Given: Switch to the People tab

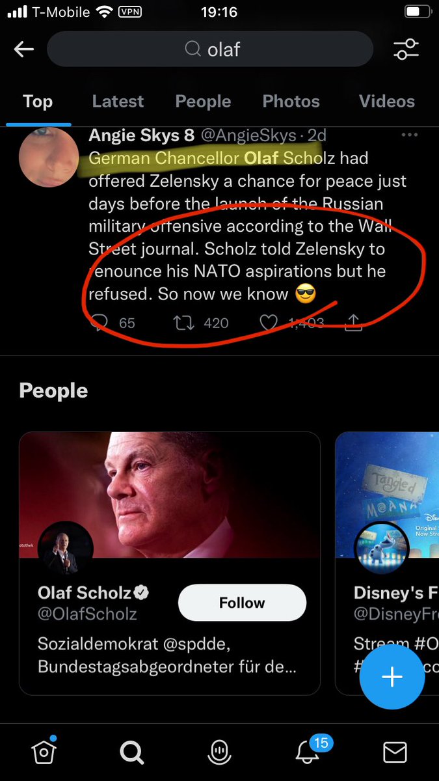Looking at the screenshot, I should 203,102.
